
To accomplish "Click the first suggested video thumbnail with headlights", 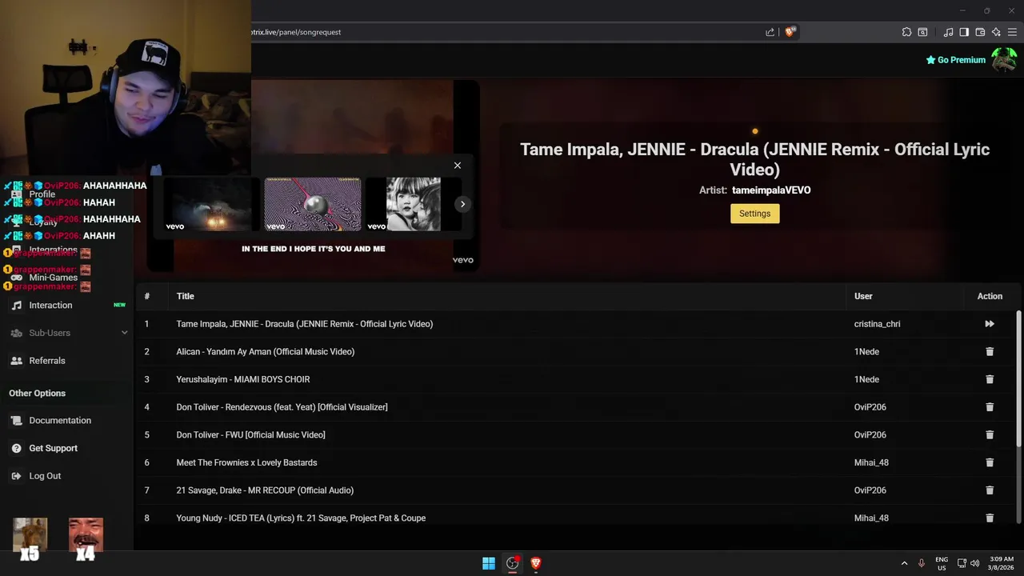I will pyautogui.click(x=213, y=204).
